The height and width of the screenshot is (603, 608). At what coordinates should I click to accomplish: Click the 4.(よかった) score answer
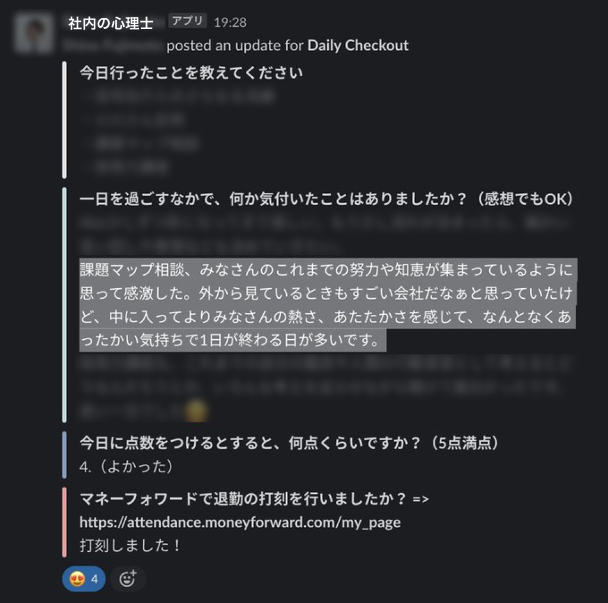click(x=126, y=466)
